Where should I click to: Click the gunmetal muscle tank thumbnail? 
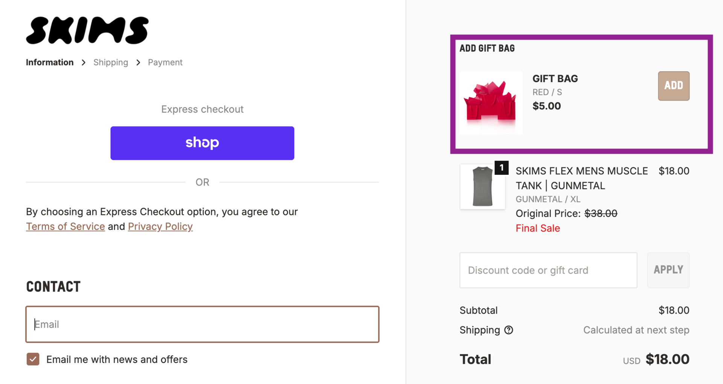coord(482,187)
